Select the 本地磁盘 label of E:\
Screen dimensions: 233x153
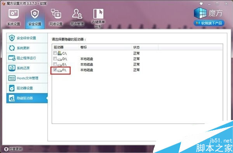coord(87,64)
